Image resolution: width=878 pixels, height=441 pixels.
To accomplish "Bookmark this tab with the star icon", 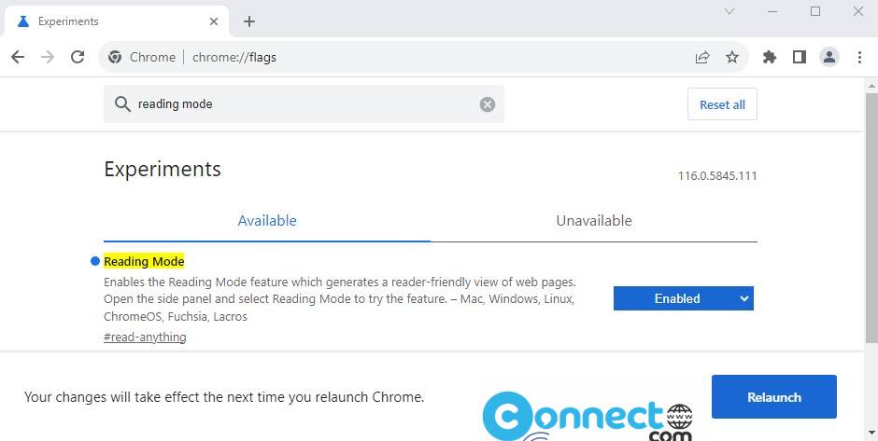I will pyautogui.click(x=732, y=57).
